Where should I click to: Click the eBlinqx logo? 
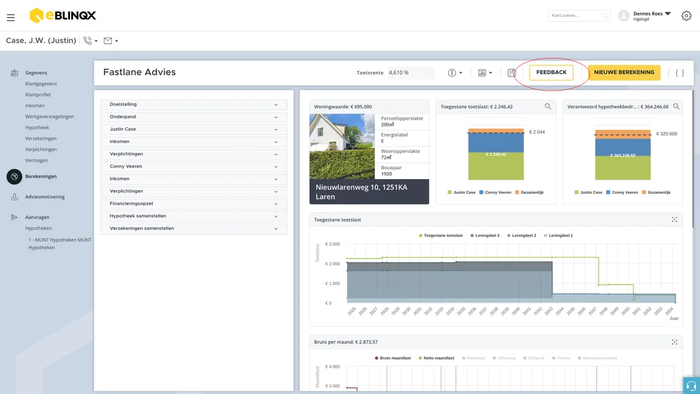63,16
